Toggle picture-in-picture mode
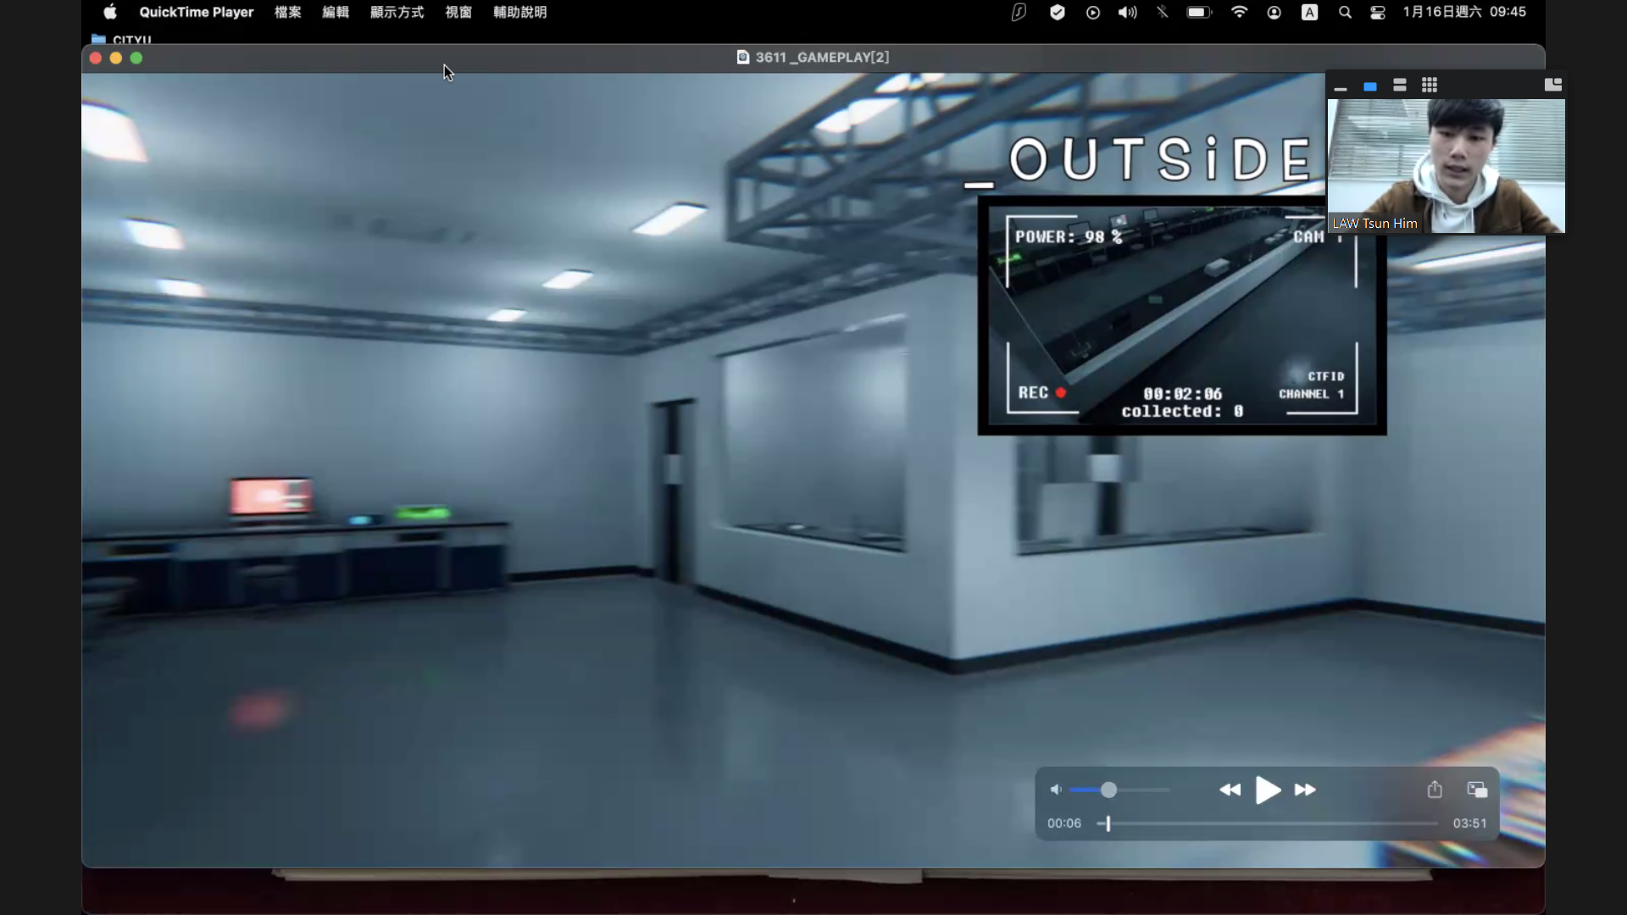The width and height of the screenshot is (1627, 915). click(1477, 790)
